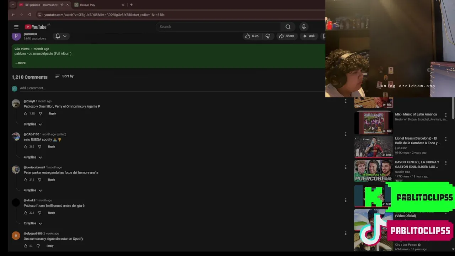This screenshot has width=455, height=256.
Task: Dislike the pabloxo video
Action: 268,36
